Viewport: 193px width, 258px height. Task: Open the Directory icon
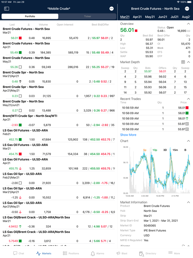(141, 254)
